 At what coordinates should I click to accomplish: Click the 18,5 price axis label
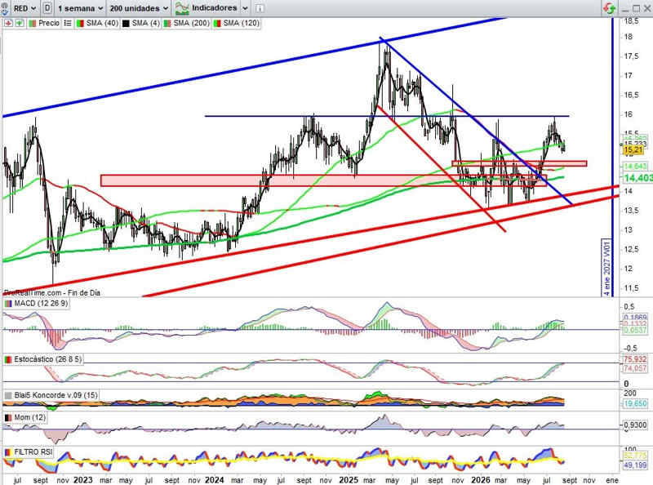[x=631, y=21]
